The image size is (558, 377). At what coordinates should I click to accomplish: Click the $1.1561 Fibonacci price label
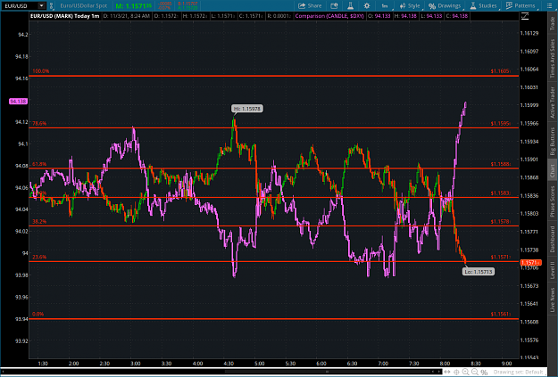(x=500, y=314)
